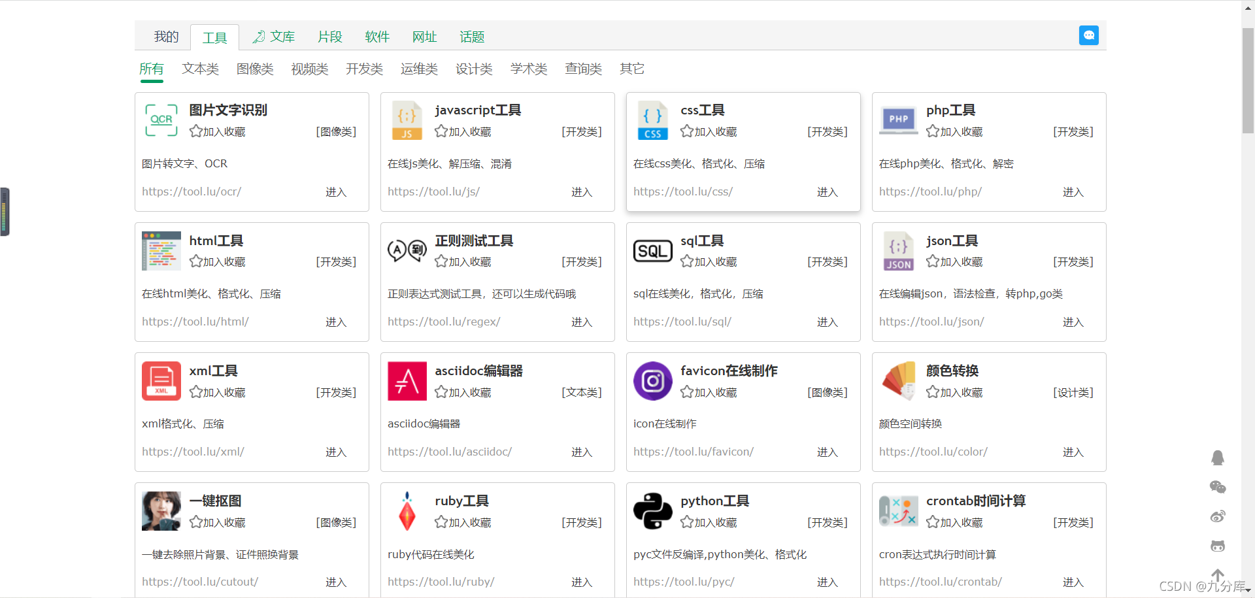Filter by 运维类 category
Image resolution: width=1255 pixels, height=598 pixels.
(419, 69)
